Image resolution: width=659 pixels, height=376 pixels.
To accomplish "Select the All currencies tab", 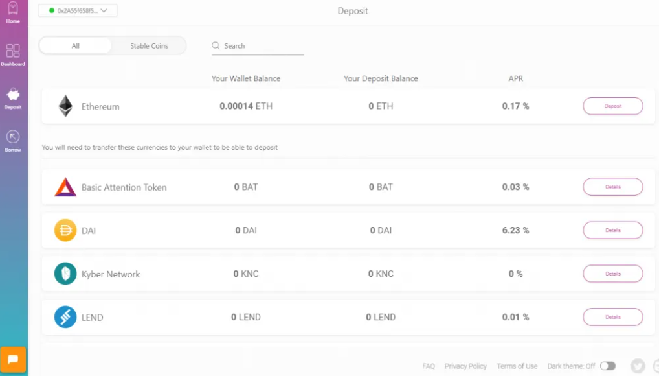I will coord(76,46).
